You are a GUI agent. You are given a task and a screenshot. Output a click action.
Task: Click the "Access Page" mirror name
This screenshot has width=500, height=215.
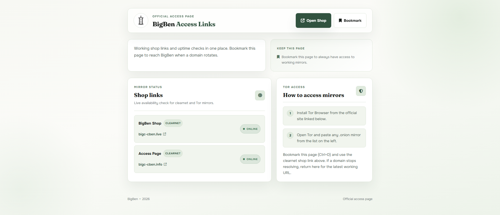(x=150, y=153)
